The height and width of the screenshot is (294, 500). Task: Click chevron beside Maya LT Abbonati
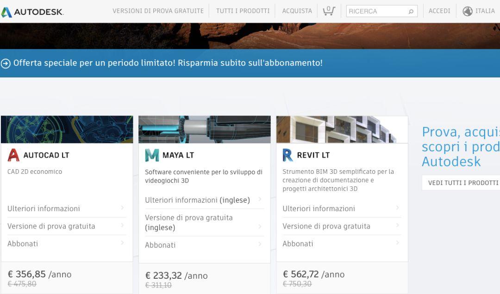coord(260,244)
